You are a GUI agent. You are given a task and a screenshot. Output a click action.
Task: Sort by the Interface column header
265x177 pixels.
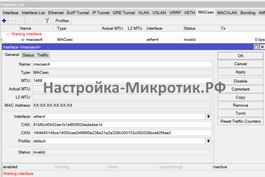pyautogui.click(x=164, y=28)
